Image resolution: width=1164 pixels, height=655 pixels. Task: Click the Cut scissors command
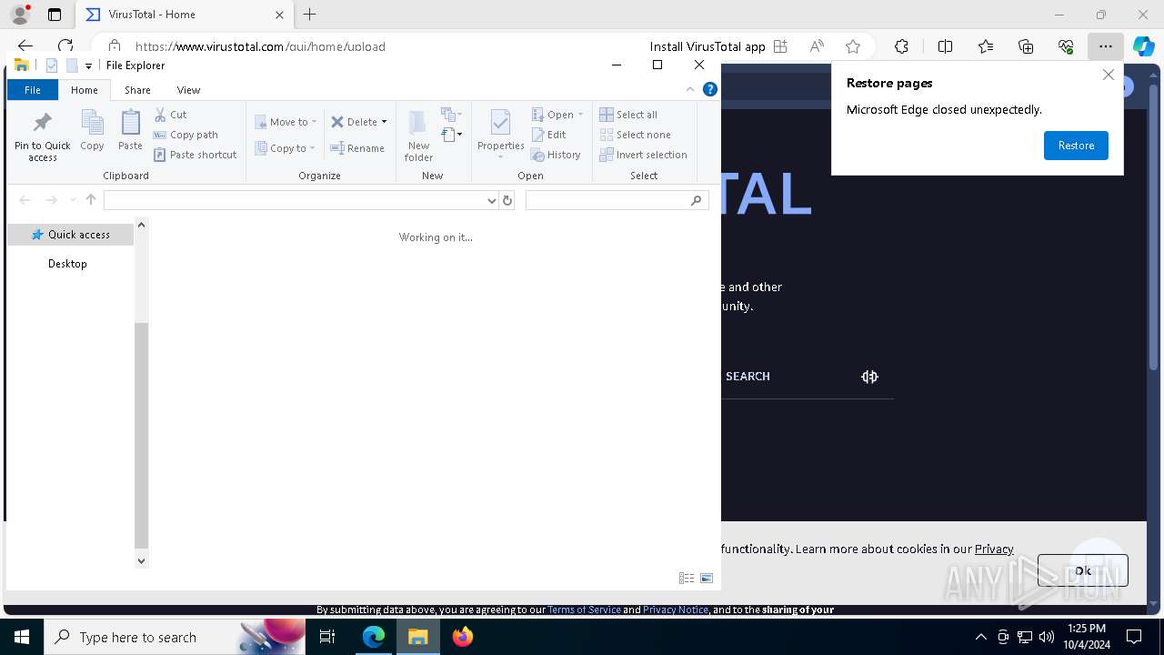pyautogui.click(x=171, y=115)
